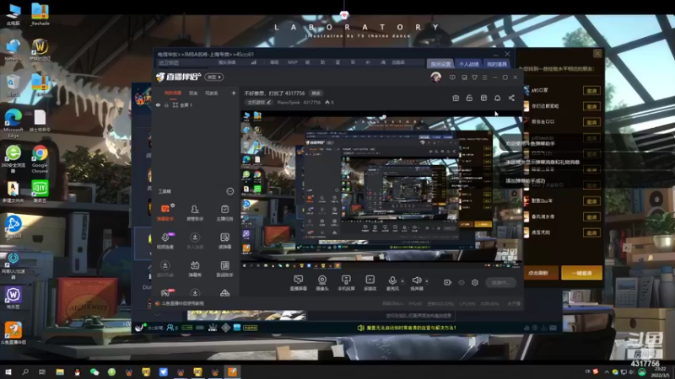Add a 摄像头 camera source
The image size is (675, 379).
(322, 283)
